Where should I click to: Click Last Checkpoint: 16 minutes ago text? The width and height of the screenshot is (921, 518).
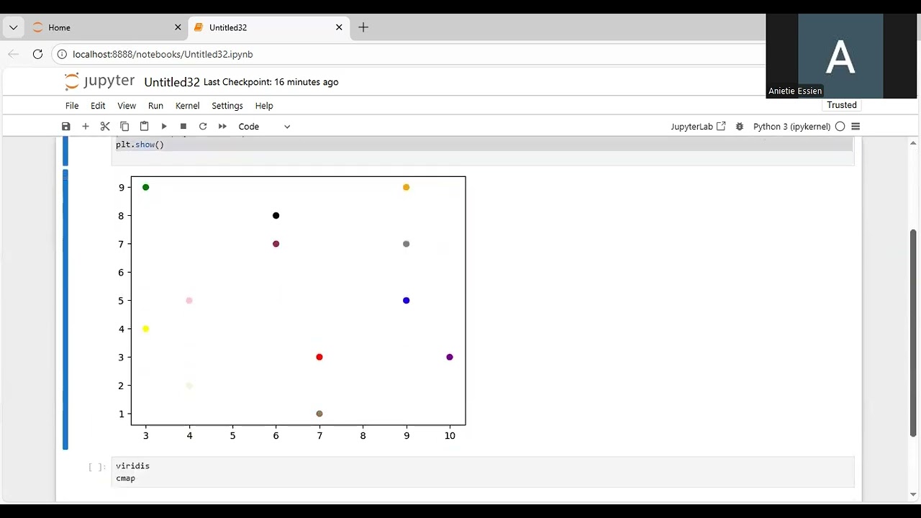pos(271,82)
